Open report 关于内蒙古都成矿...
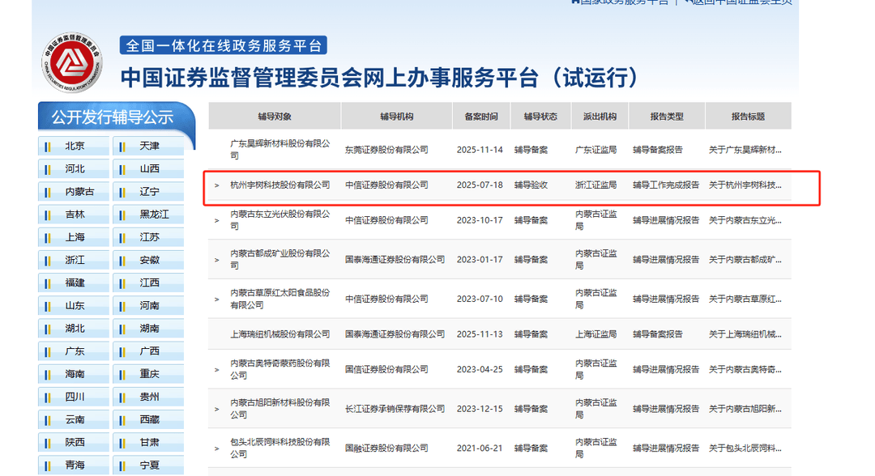This screenshot has height=476, width=875. click(745, 260)
